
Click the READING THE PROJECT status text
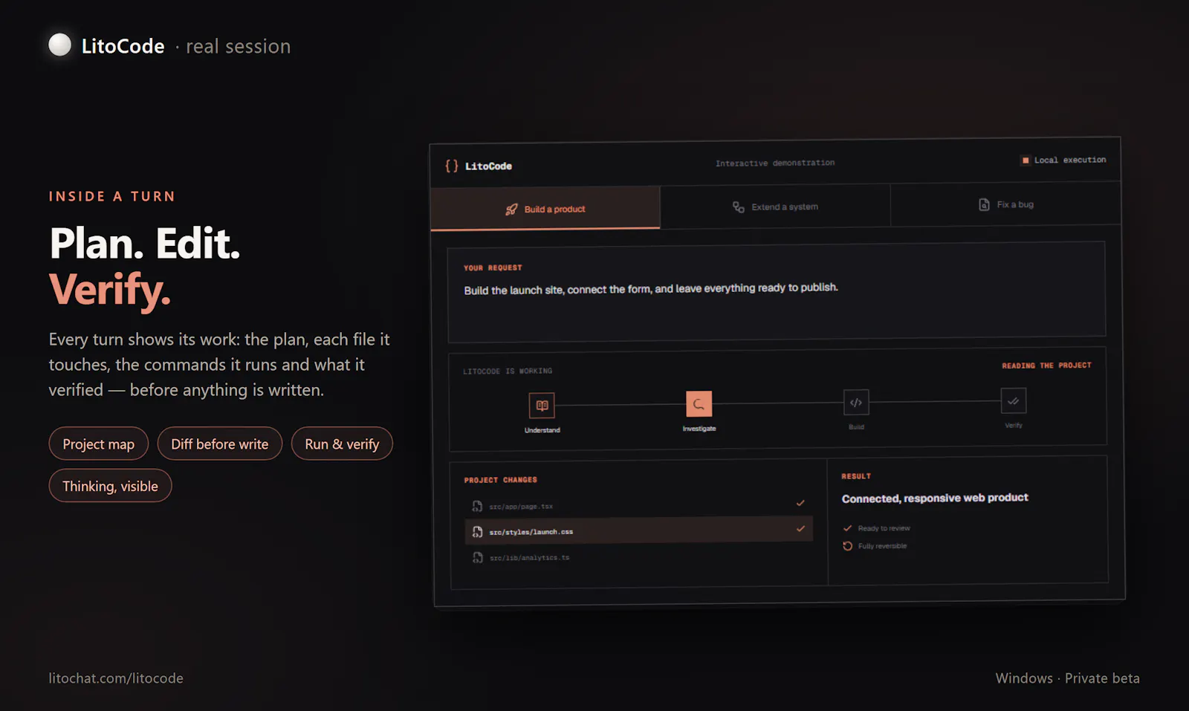point(1046,366)
